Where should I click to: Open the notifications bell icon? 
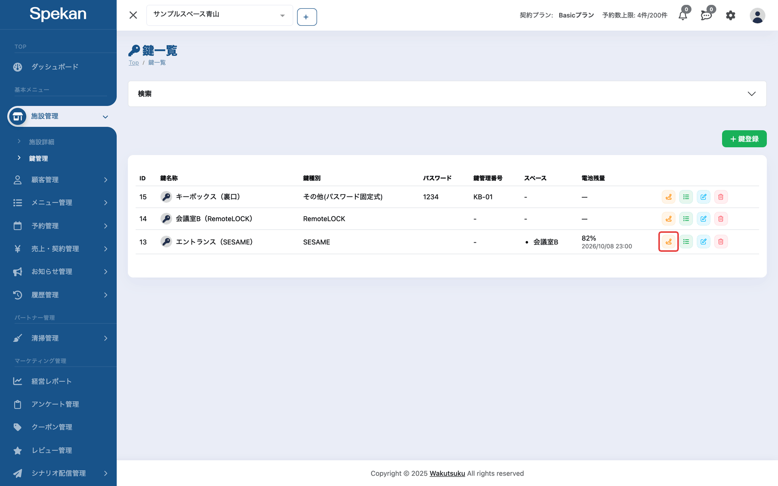(x=683, y=15)
